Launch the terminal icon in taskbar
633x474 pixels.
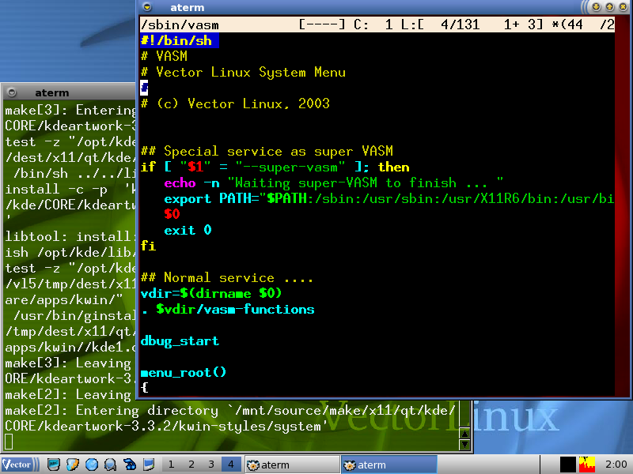coord(53,465)
